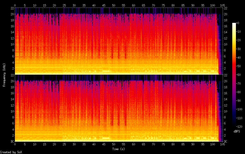Click the 0 second mark on the bottom time axis
This screenshot has width=245, height=154.
tap(15, 144)
